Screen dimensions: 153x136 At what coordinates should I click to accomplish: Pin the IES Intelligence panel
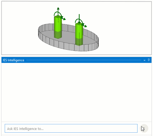(149, 60)
